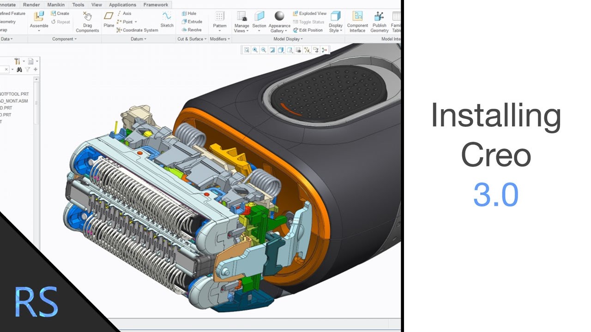The width and height of the screenshot is (591, 332).
Task: Open the tree settings dropdown arrow
Action: (24, 61)
